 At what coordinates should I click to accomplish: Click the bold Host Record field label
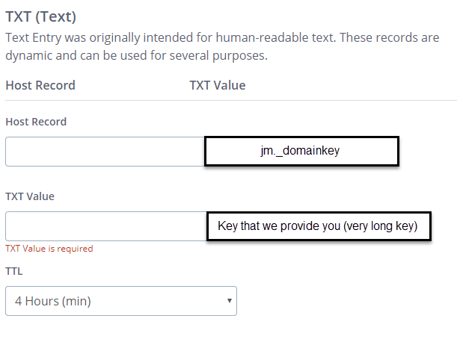click(36, 122)
